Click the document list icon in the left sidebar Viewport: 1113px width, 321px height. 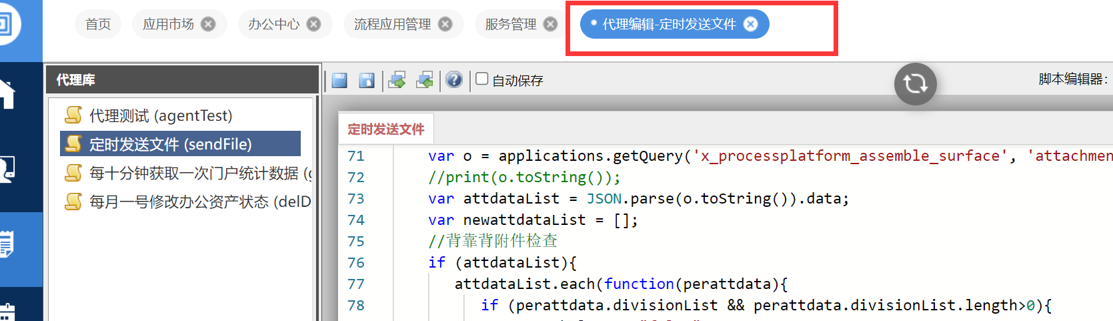pos(7,244)
